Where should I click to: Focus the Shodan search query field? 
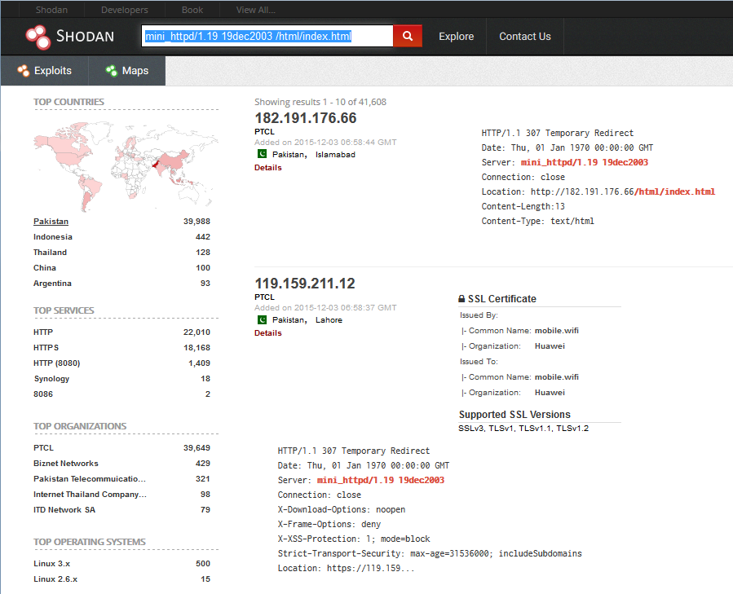[267, 36]
